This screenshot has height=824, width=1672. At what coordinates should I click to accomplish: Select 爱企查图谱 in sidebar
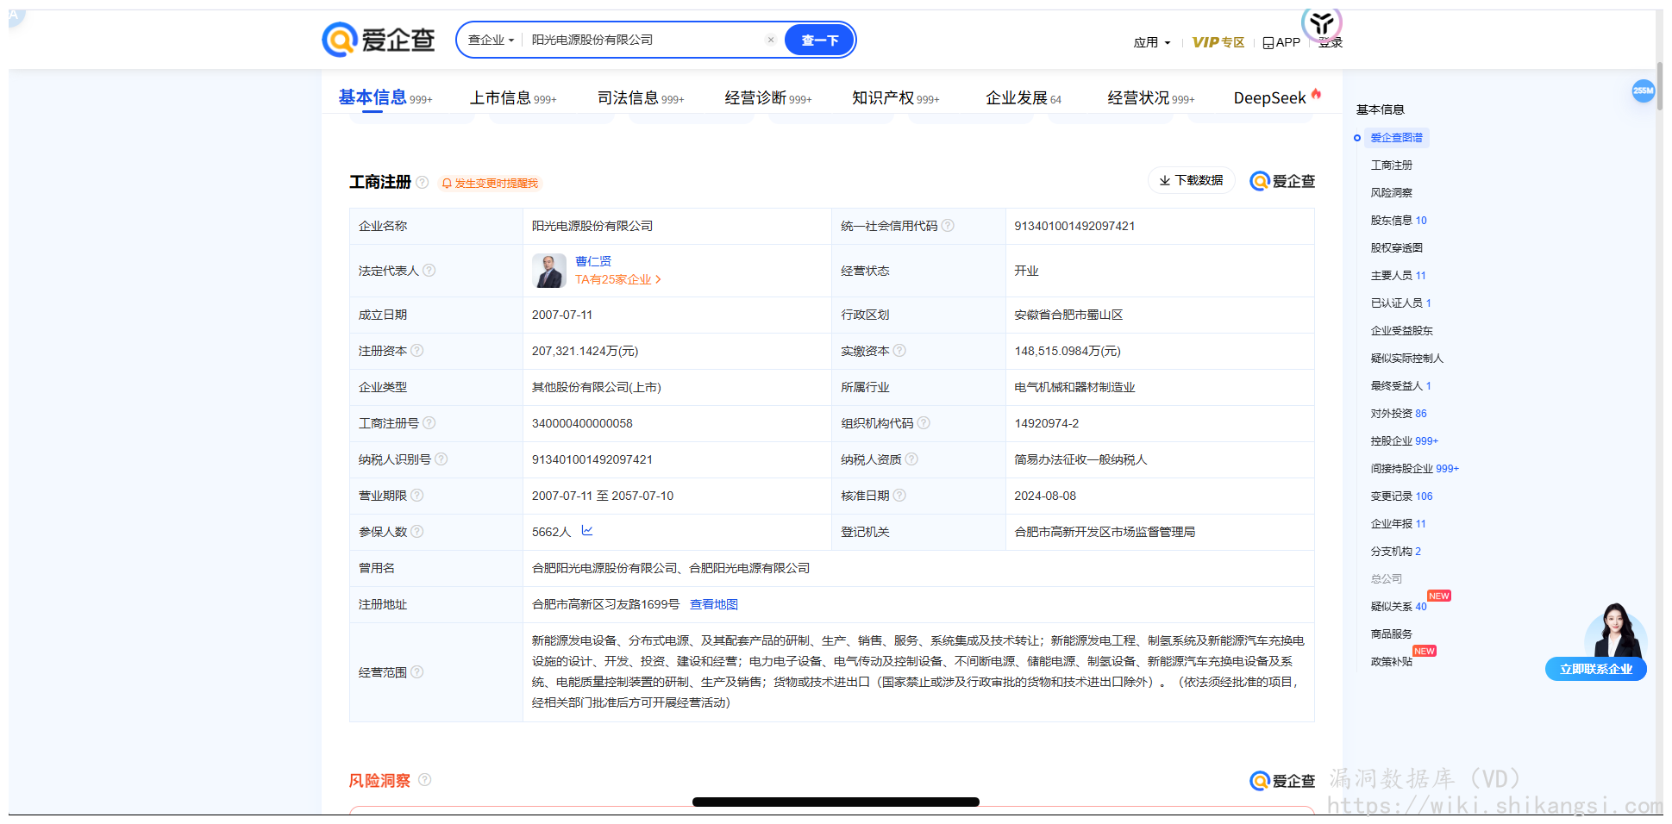(x=1396, y=138)
